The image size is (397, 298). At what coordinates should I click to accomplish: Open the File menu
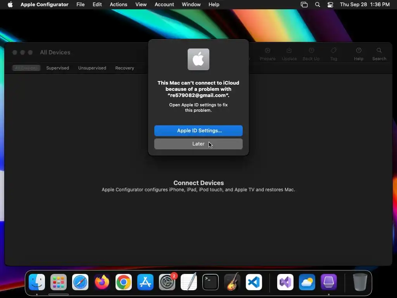[81, 5]
